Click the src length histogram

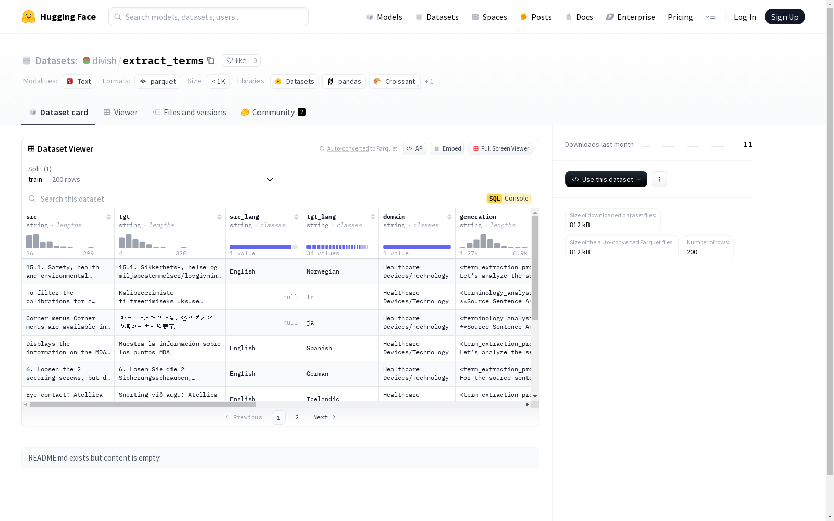pos(60,241)
